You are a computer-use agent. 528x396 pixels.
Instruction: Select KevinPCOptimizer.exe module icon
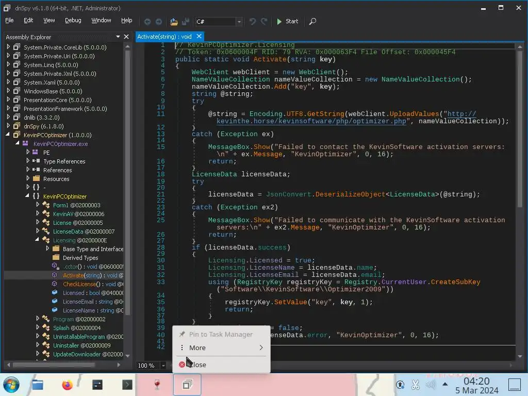[x=26, y=143]
